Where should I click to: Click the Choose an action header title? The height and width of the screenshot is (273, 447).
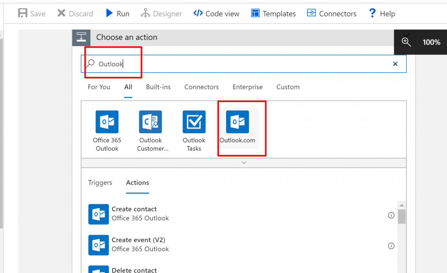coord(127,37)
